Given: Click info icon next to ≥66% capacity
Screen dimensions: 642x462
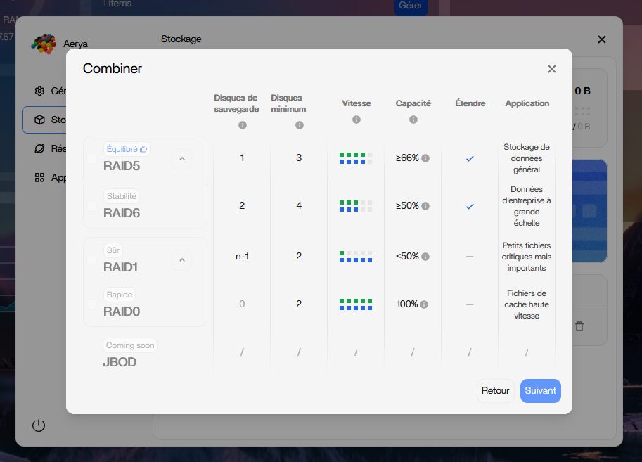Looking at the screenshot, I should click(425, 158).
